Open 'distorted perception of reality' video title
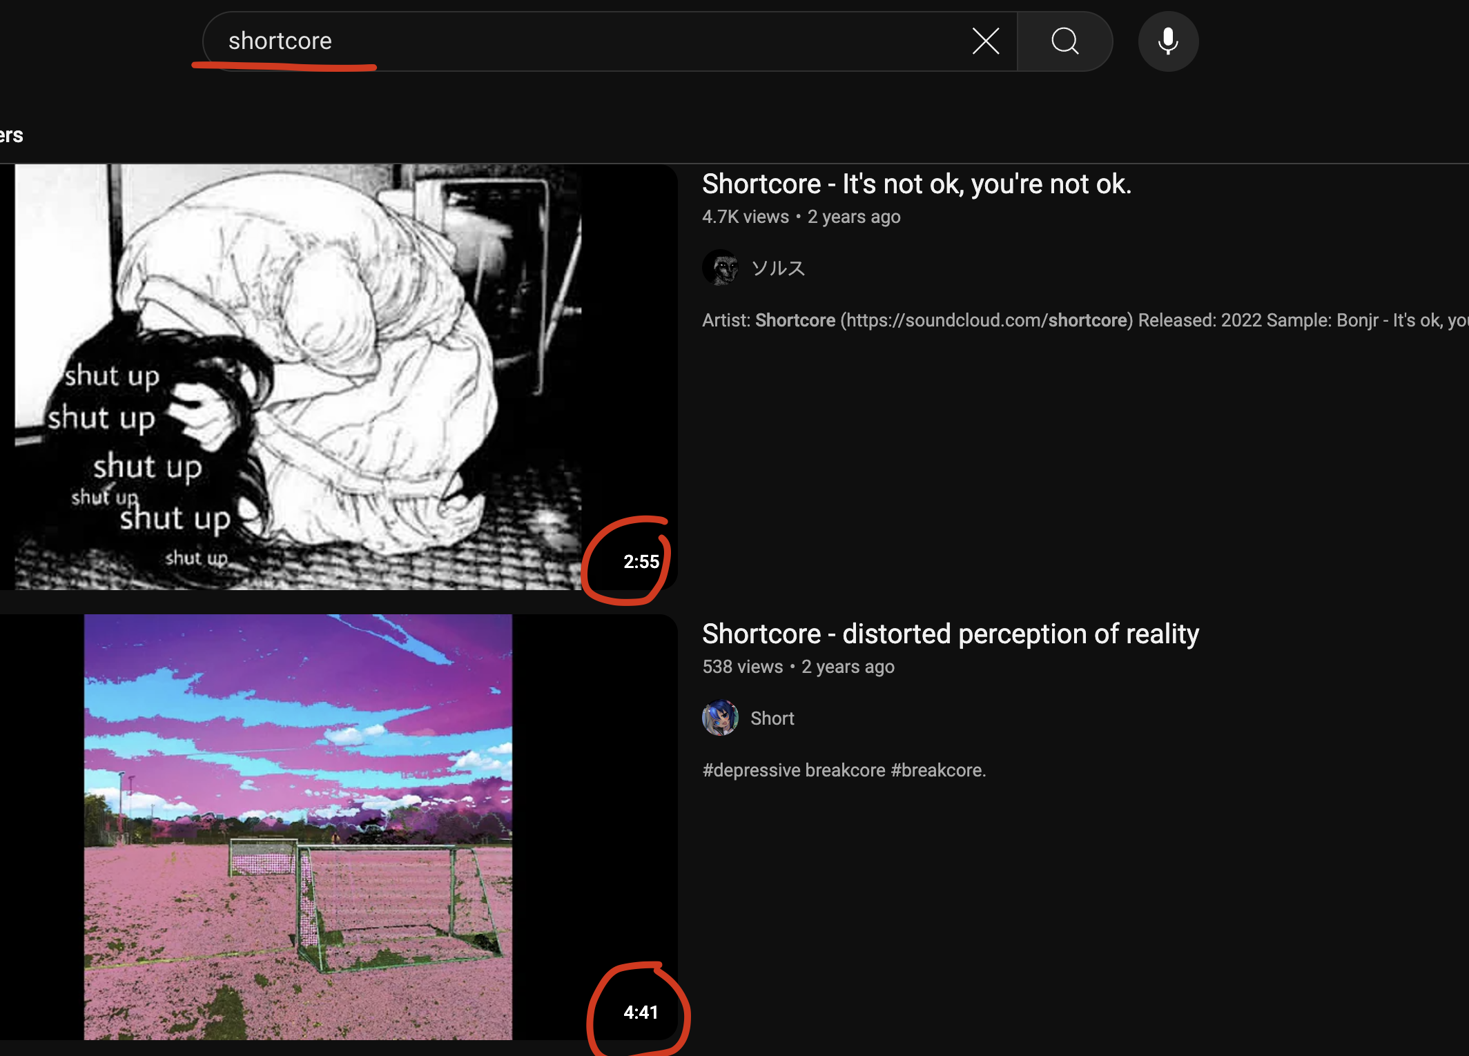The height and width of the screenshot is (1056, 1469). (x=950, y=634)
